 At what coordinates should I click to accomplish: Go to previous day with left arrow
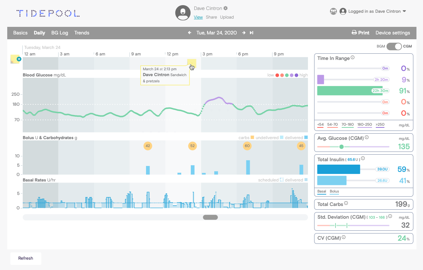(189, 33)
